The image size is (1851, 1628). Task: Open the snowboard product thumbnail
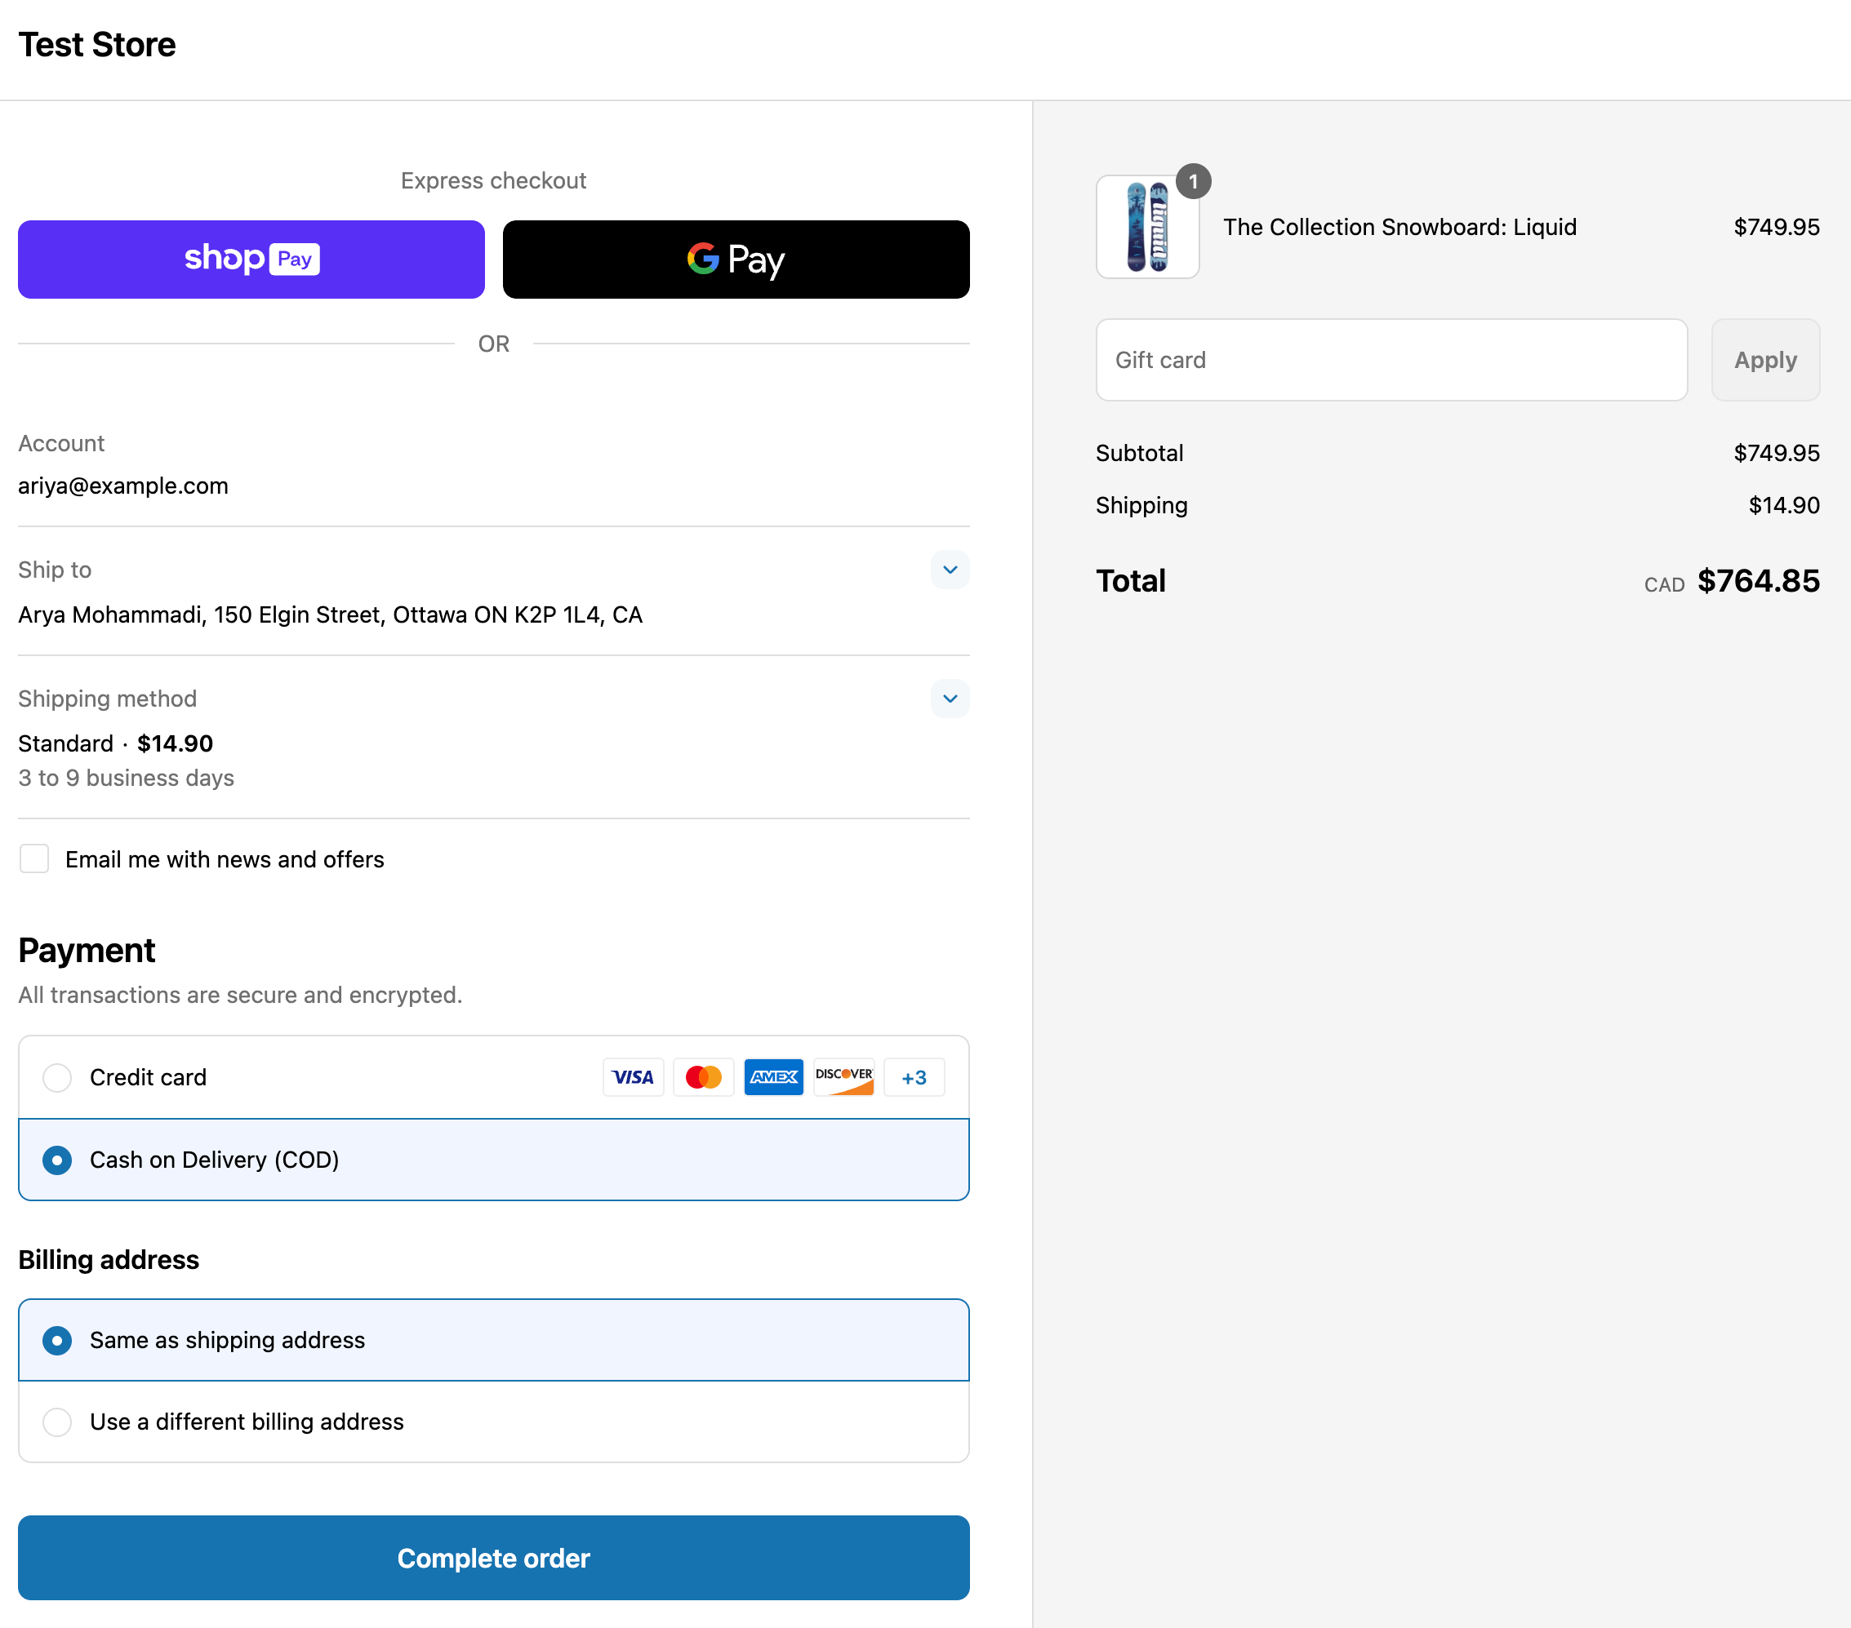1147,226
